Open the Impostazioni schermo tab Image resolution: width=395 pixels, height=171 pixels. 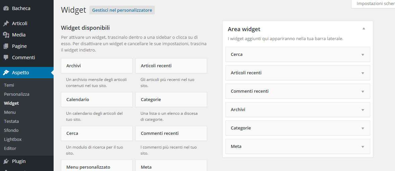[x=373, y=4]
